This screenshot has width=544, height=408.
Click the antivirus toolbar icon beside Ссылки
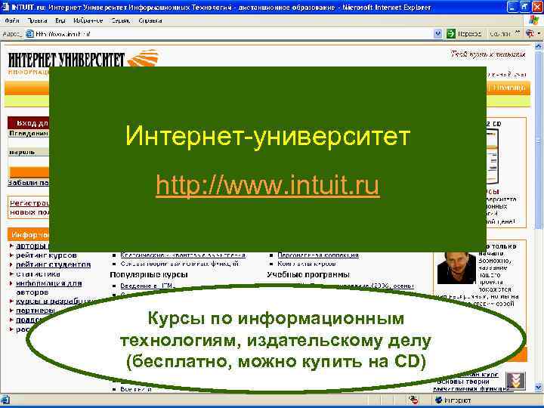pyautogui.click(x=530, y=33)
